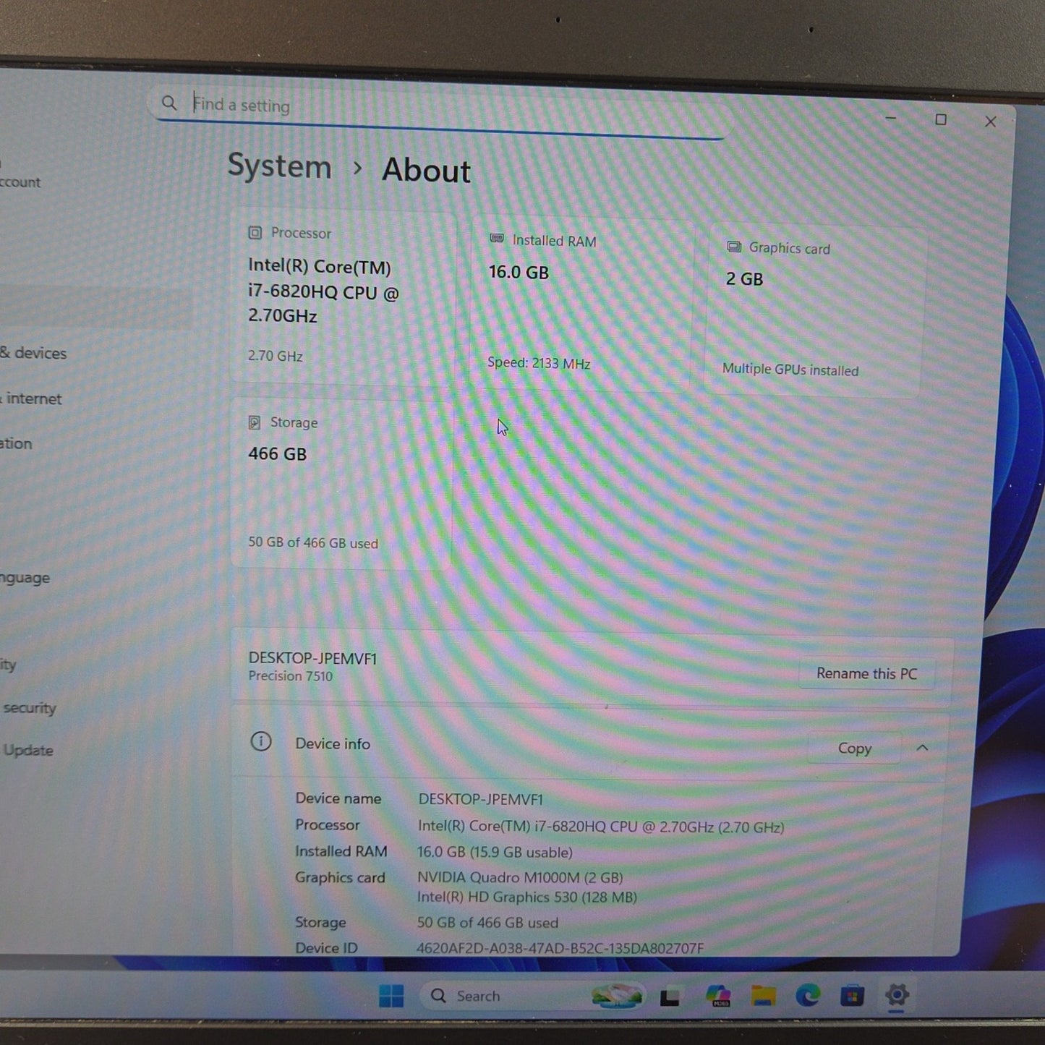Click Precision 7510 model text
The height and width of the screenshot is (1045, 1045).
291,676
